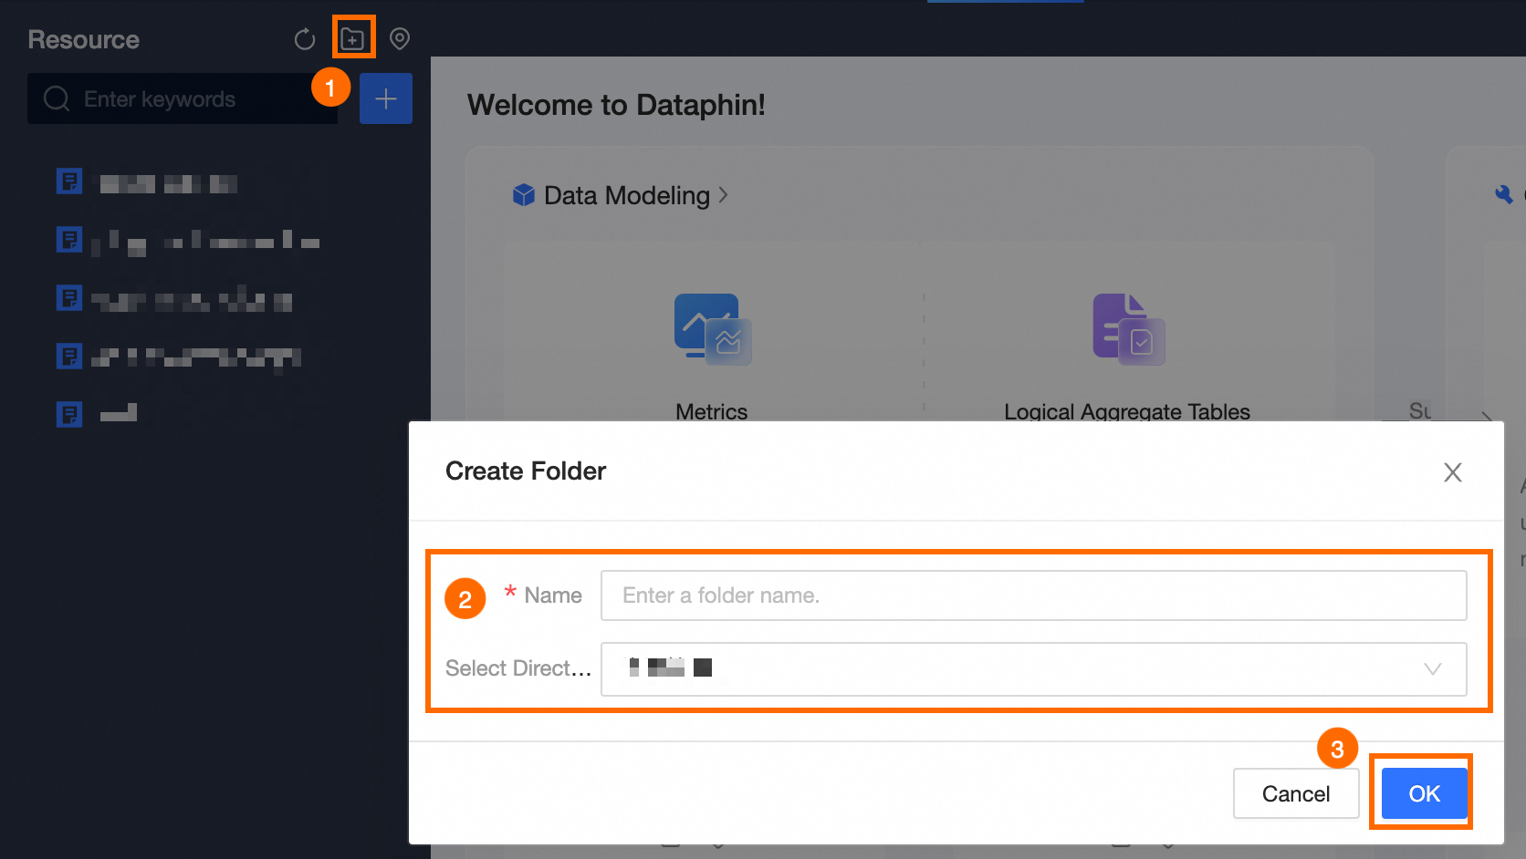Open the Select Directory dropdown
Image resolution: width=1526 pixels, height=859 pixels.
coord(1034,668)
